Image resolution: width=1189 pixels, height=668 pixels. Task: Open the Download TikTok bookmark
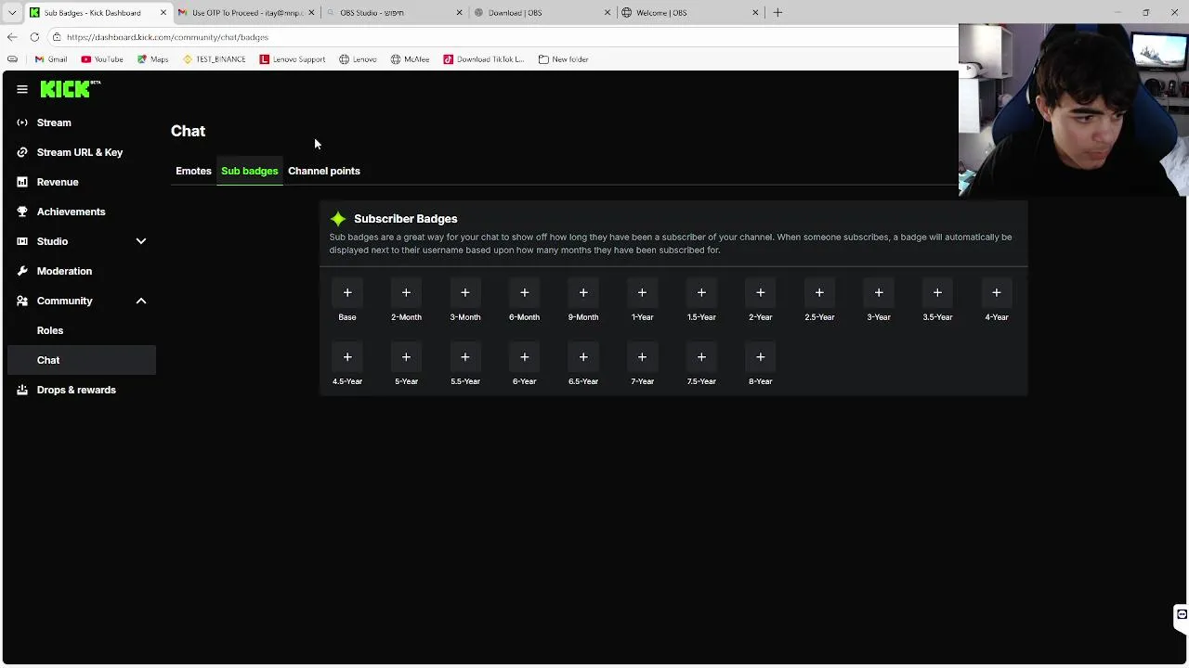click(x=483, y=59)
